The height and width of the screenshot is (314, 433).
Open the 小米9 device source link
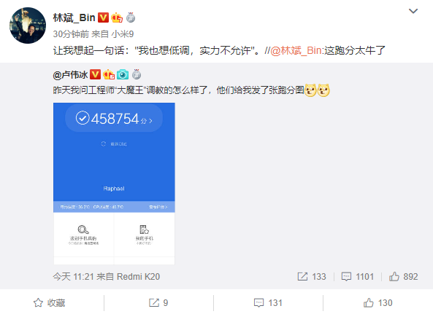coord(123,34)
